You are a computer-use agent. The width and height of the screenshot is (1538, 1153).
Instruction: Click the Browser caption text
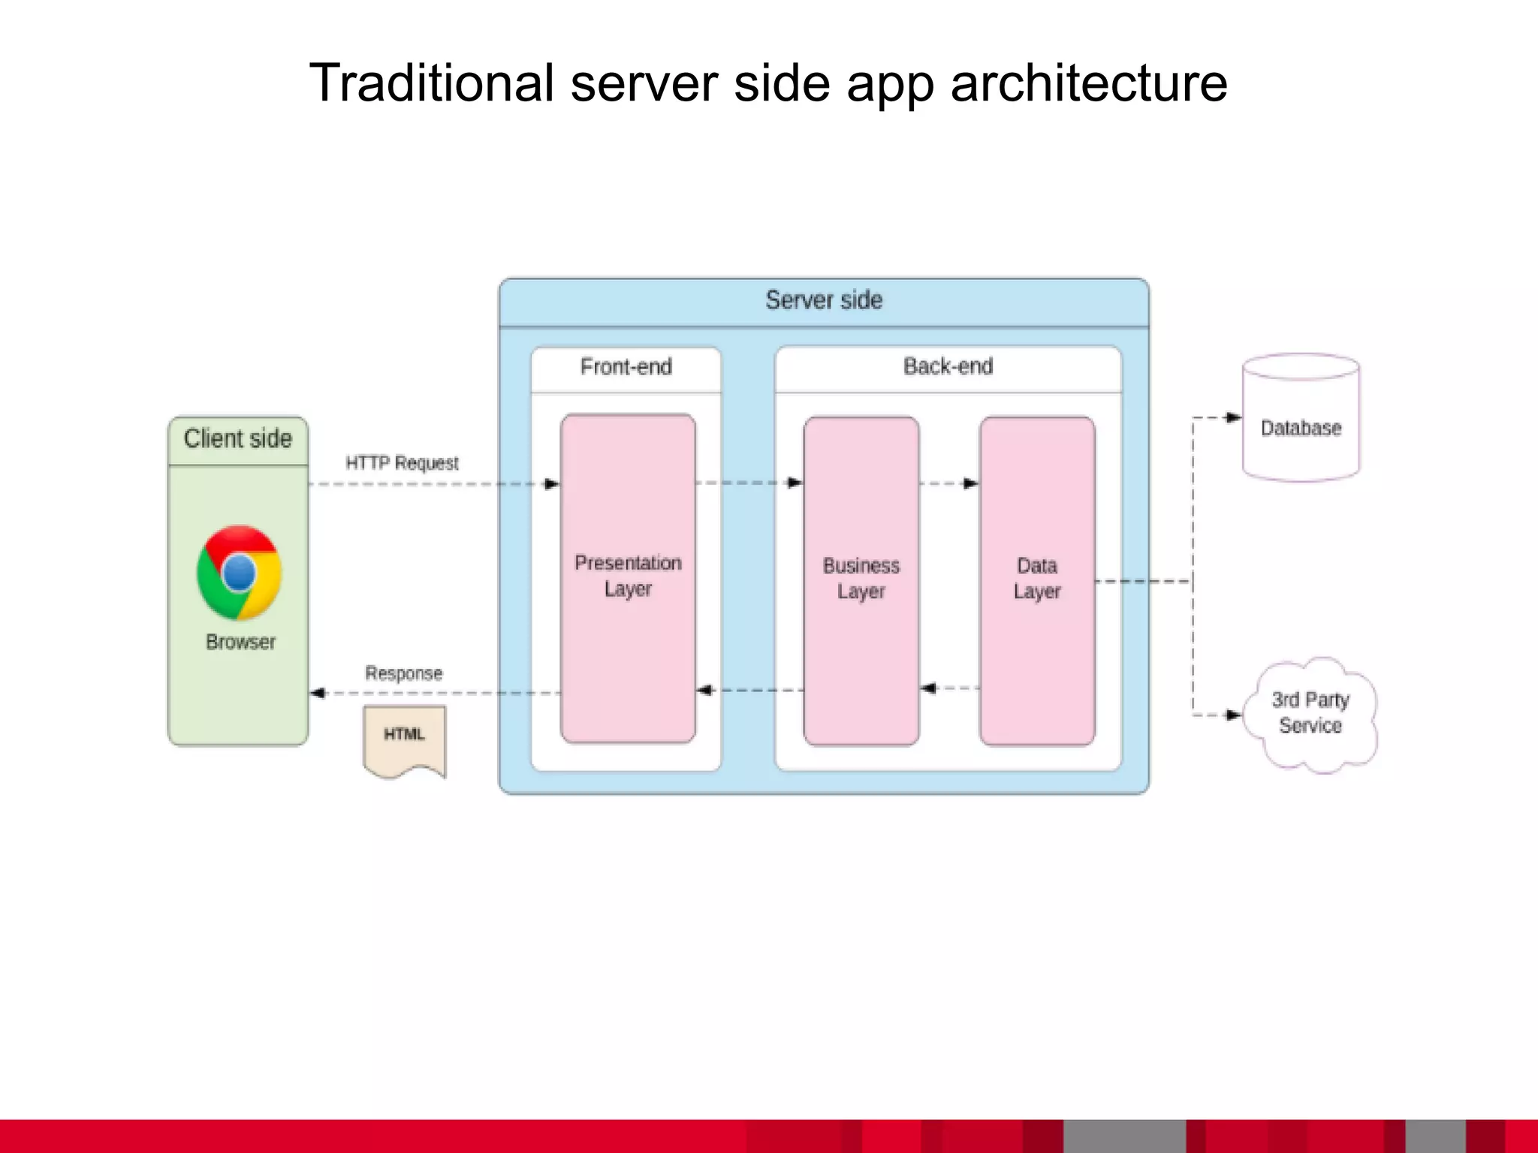(x=240, y=643)
